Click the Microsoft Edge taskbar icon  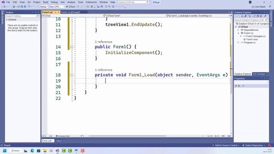(33, 151)
